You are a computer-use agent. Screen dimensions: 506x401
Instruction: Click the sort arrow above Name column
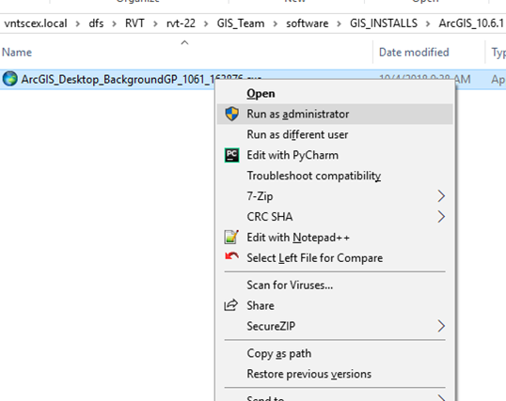[x=184, y=42]
